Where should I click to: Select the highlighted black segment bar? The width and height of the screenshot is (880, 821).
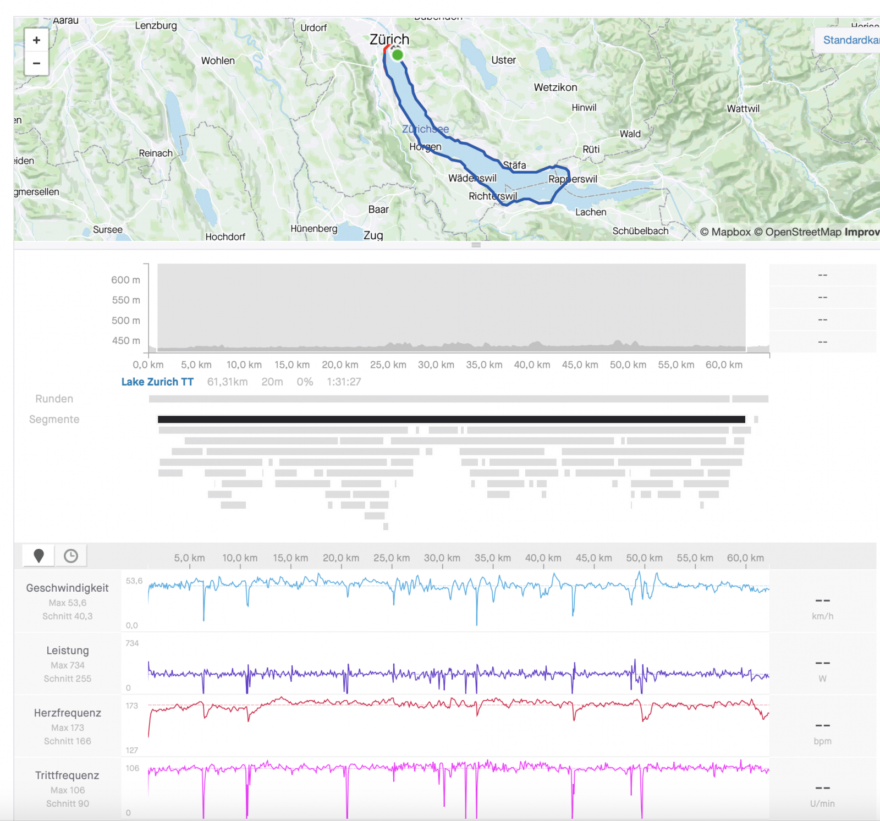451,420
